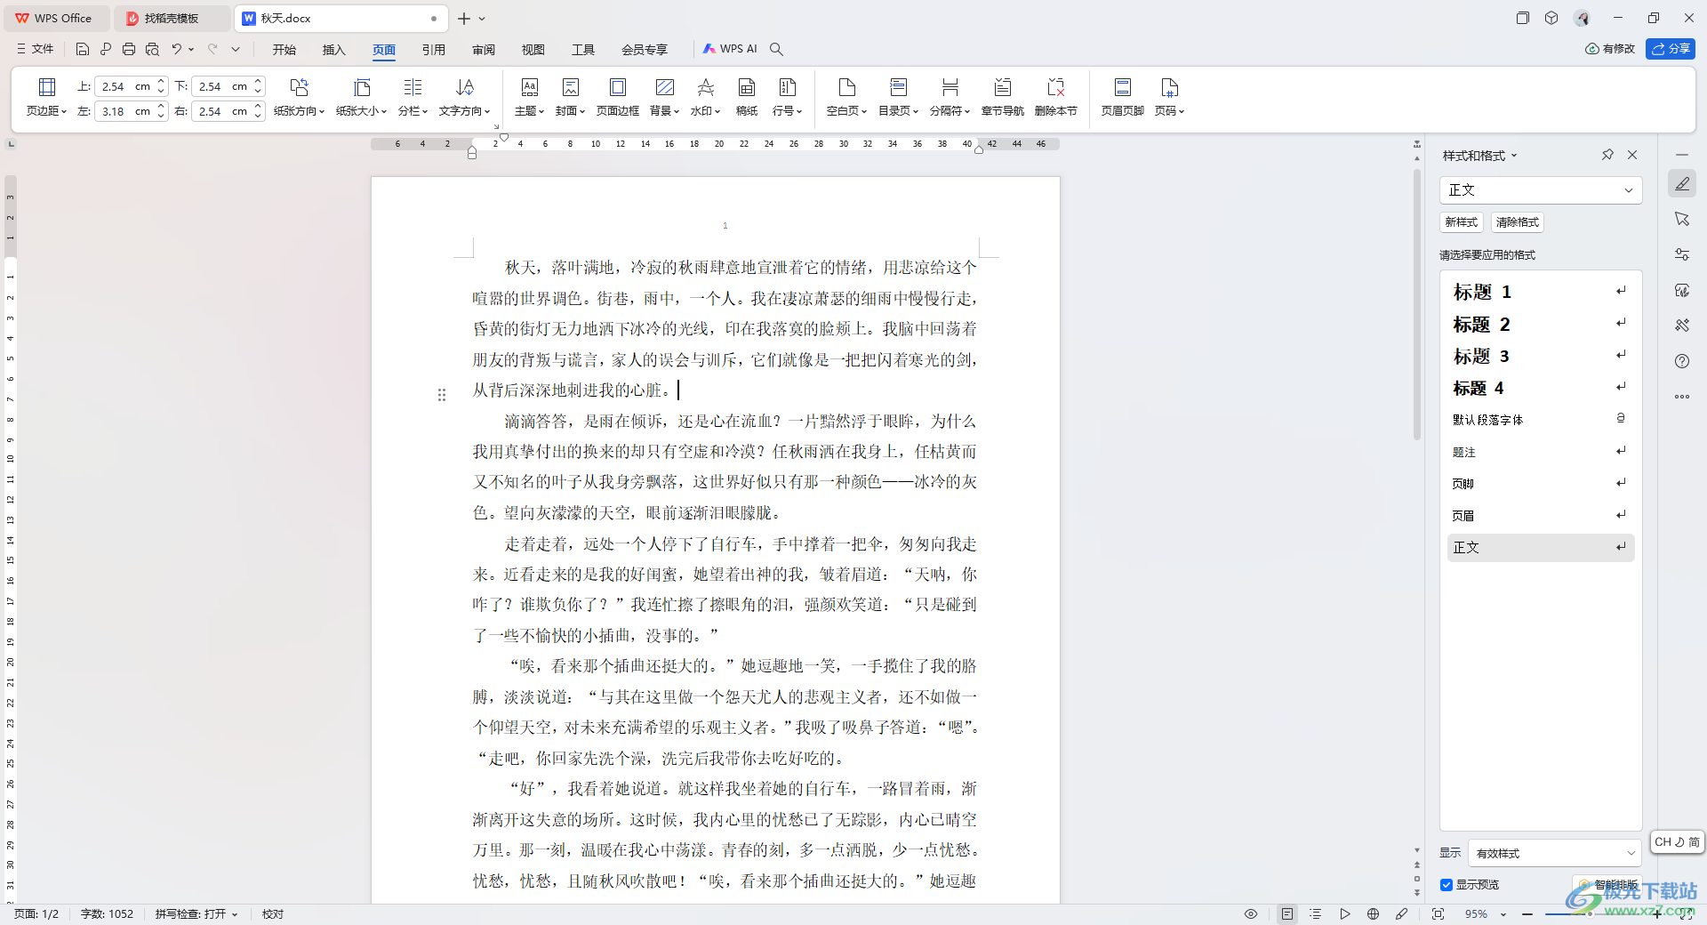Open the 开始 ribbon tab
1707x925 pixels.
click(284, 50)
